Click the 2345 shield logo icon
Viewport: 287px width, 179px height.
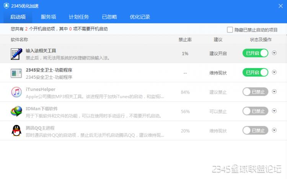[x=7, y=6]
